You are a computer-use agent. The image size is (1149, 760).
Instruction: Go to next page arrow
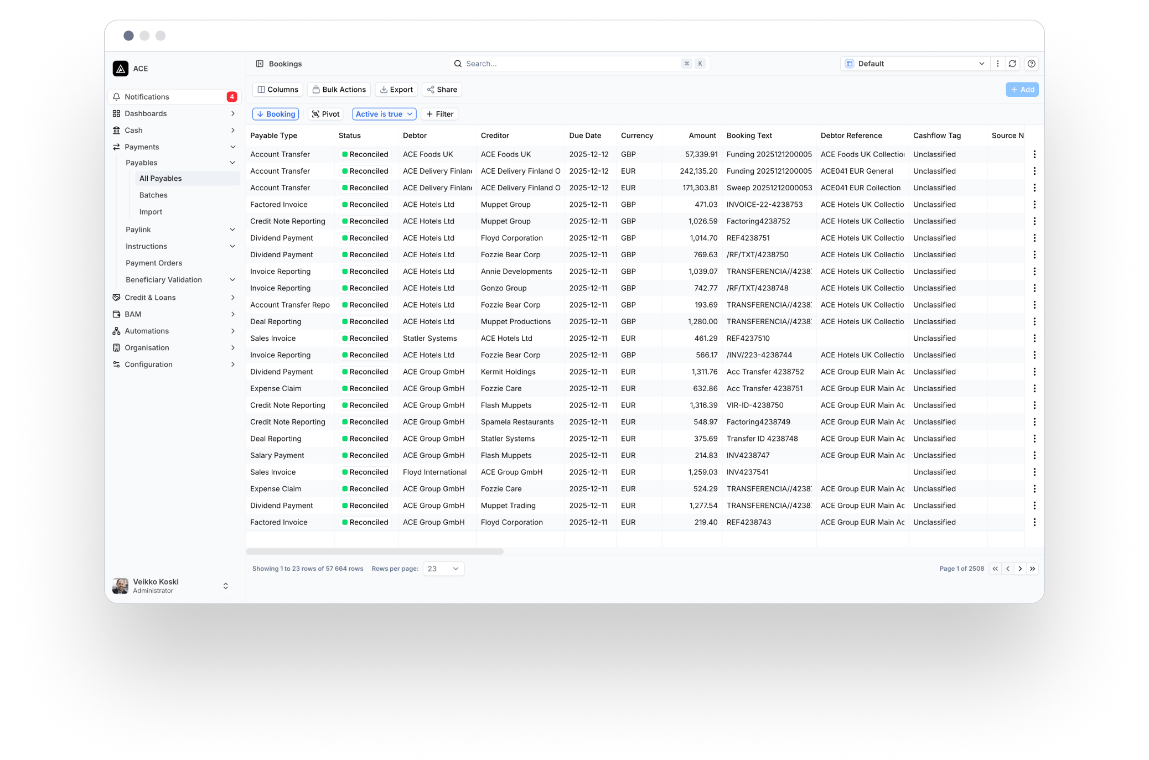(1020, 569)
